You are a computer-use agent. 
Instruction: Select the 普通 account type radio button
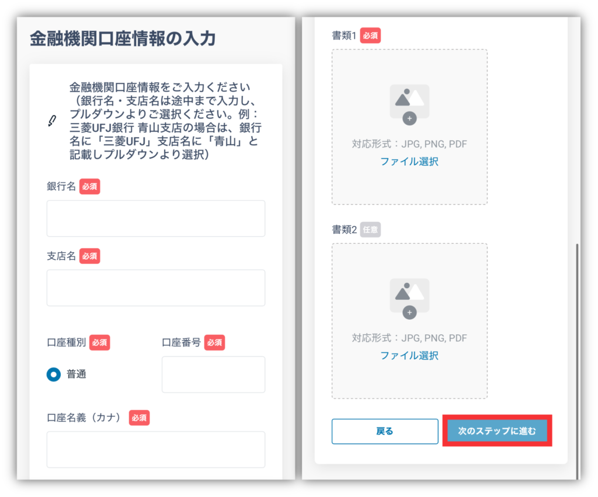click(x=54, y=374)
